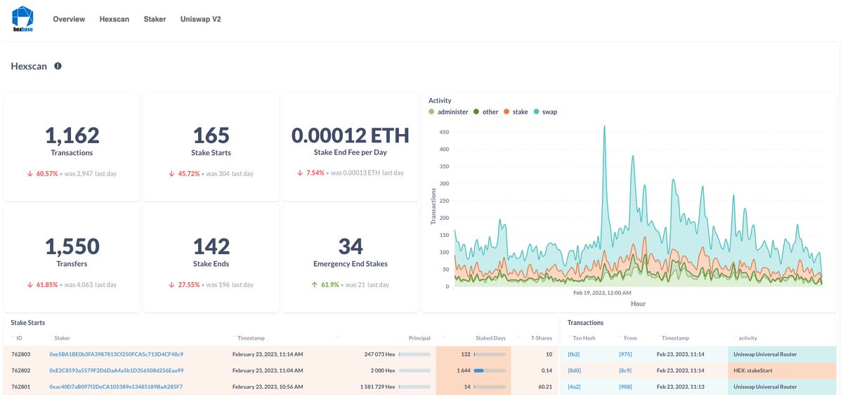The width and height of the screenshot is (843, 395).
Task: Go to the Overview tab
Action: pos(69,19)
